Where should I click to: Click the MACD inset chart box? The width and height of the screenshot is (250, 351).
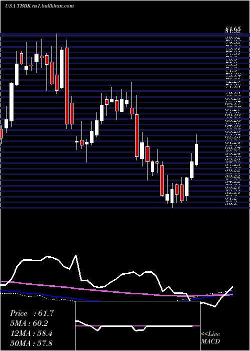137,326
